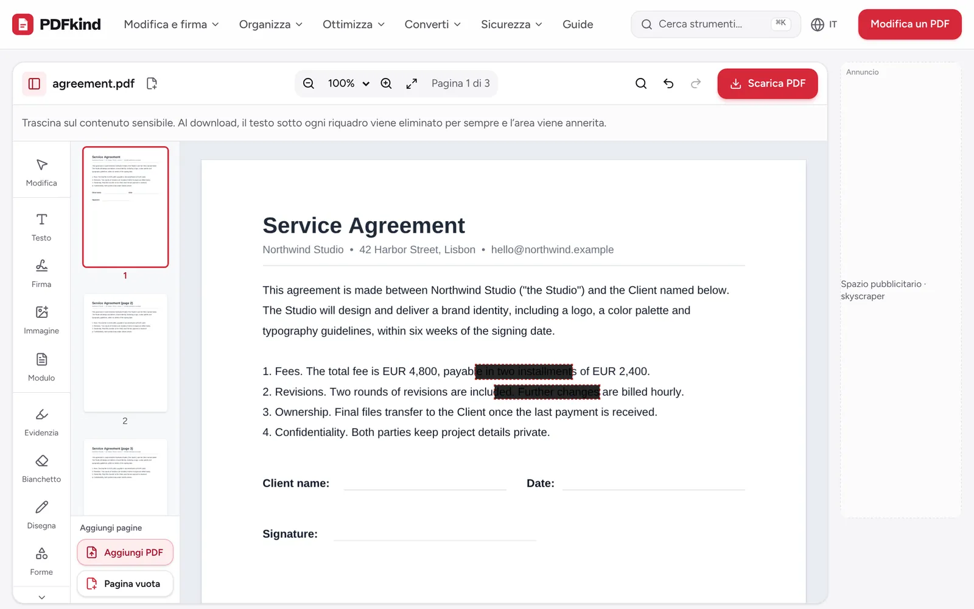Click the undo arrow icon
The height and width of the screenshot is (609, 974).
668,83
